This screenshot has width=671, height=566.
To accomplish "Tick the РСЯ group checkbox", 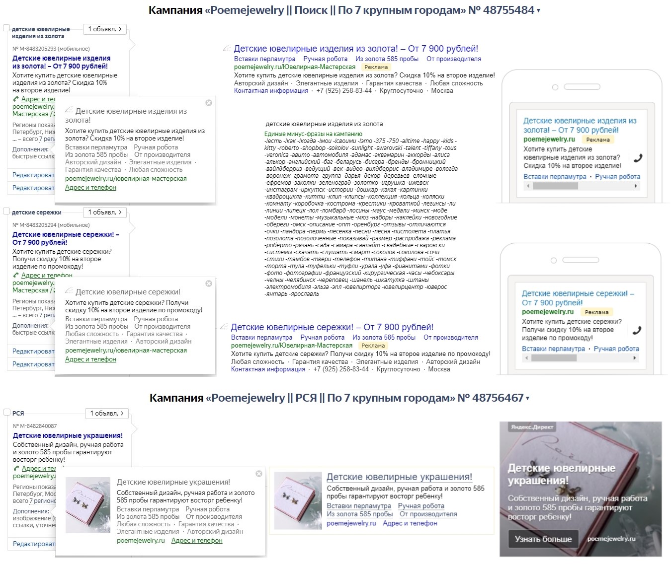I will pyautogui.click(x=6, y=413).
